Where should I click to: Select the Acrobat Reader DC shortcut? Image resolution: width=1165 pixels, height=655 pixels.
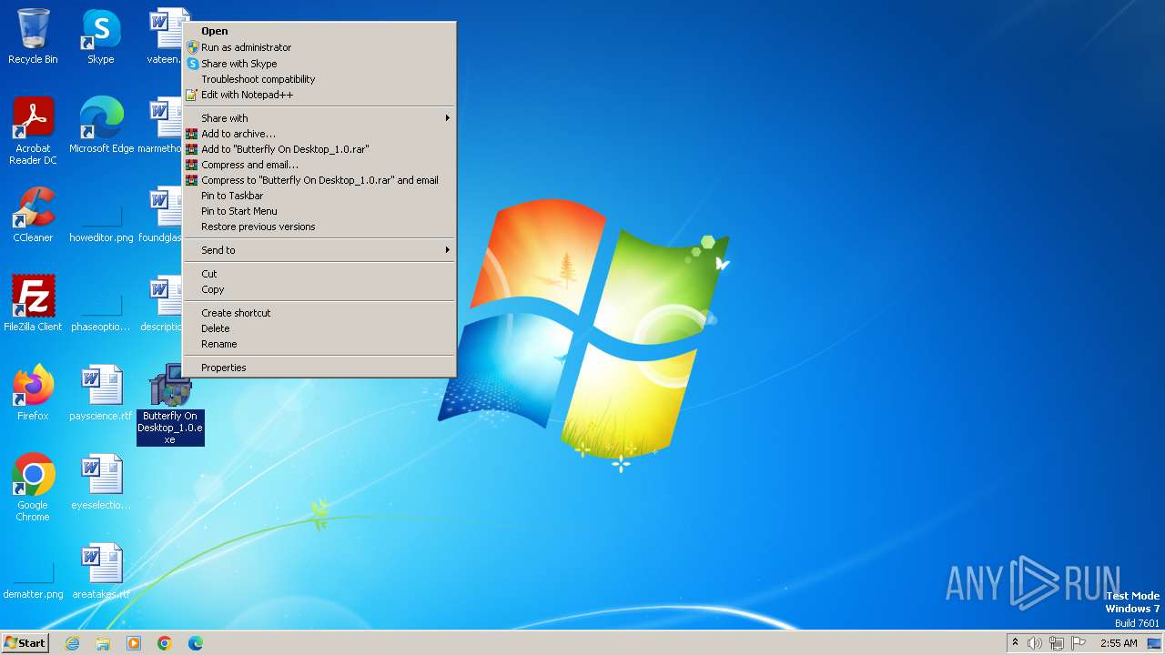coord(33,131)
